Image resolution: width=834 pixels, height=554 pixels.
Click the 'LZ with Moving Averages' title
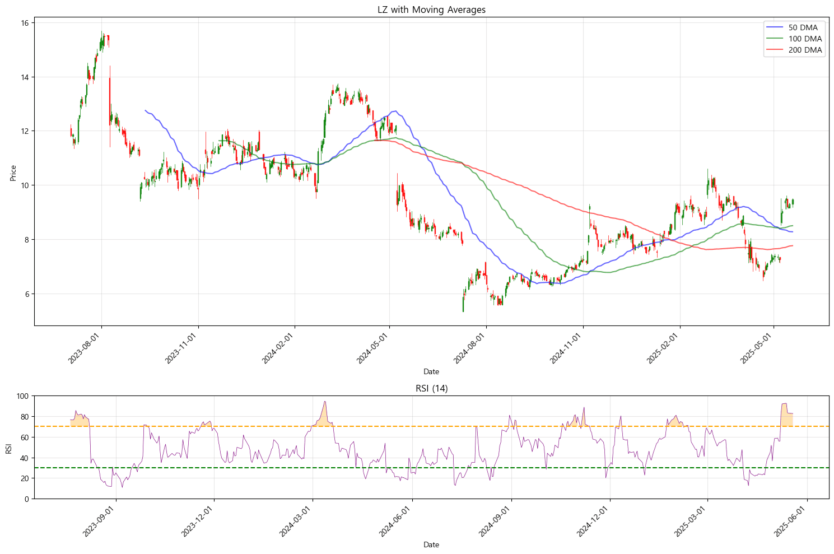pyautogui.click(x=431, y=10)
